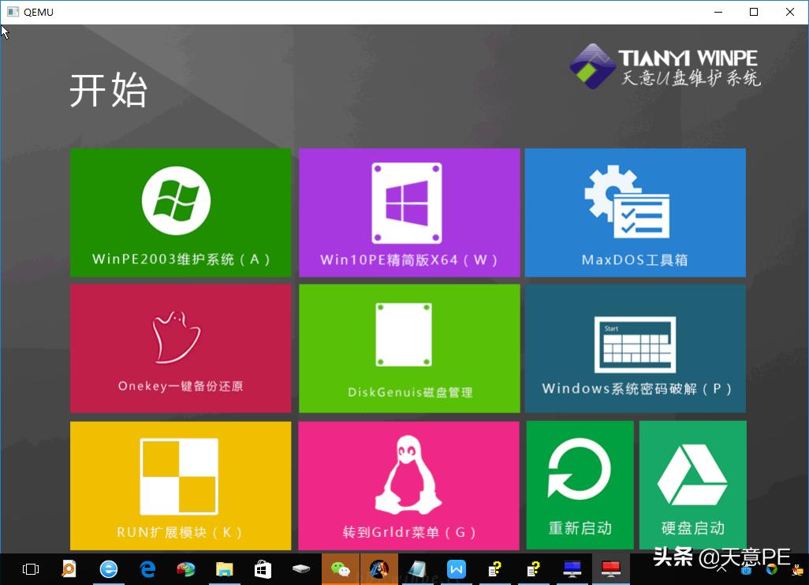Go to 转到Grldr菜单 (G) tile
Screen dimensions: 809x585
coord(408,486)
